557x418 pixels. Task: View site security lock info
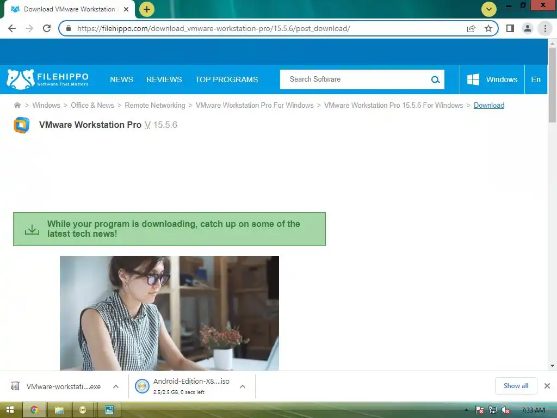coord(69,28)
